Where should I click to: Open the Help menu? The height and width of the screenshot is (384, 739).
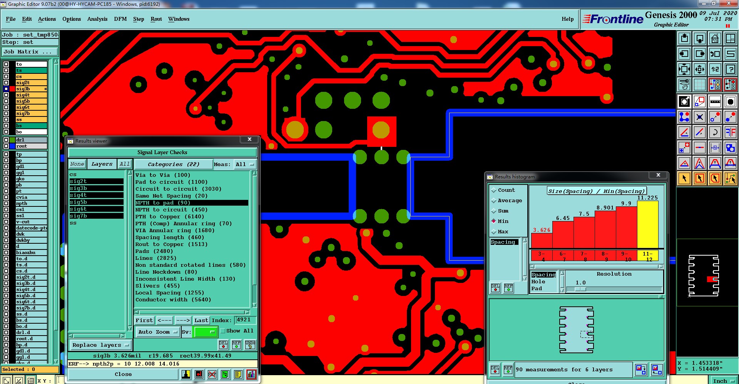click(x=568, y=19)
